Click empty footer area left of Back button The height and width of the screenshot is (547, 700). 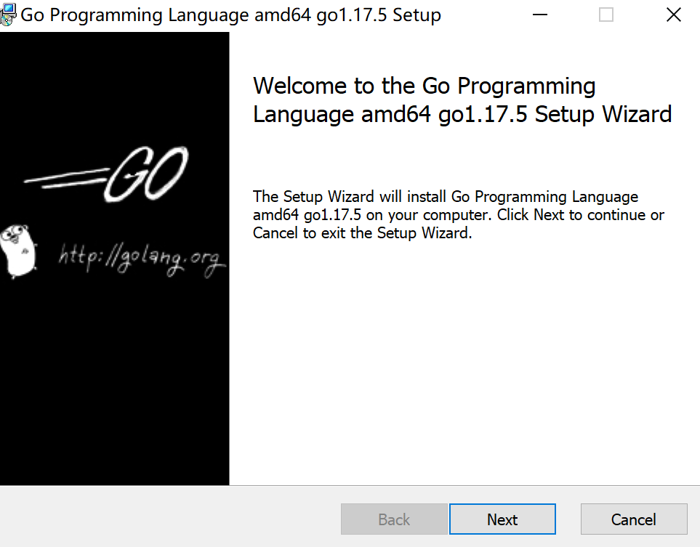point(167,517)
